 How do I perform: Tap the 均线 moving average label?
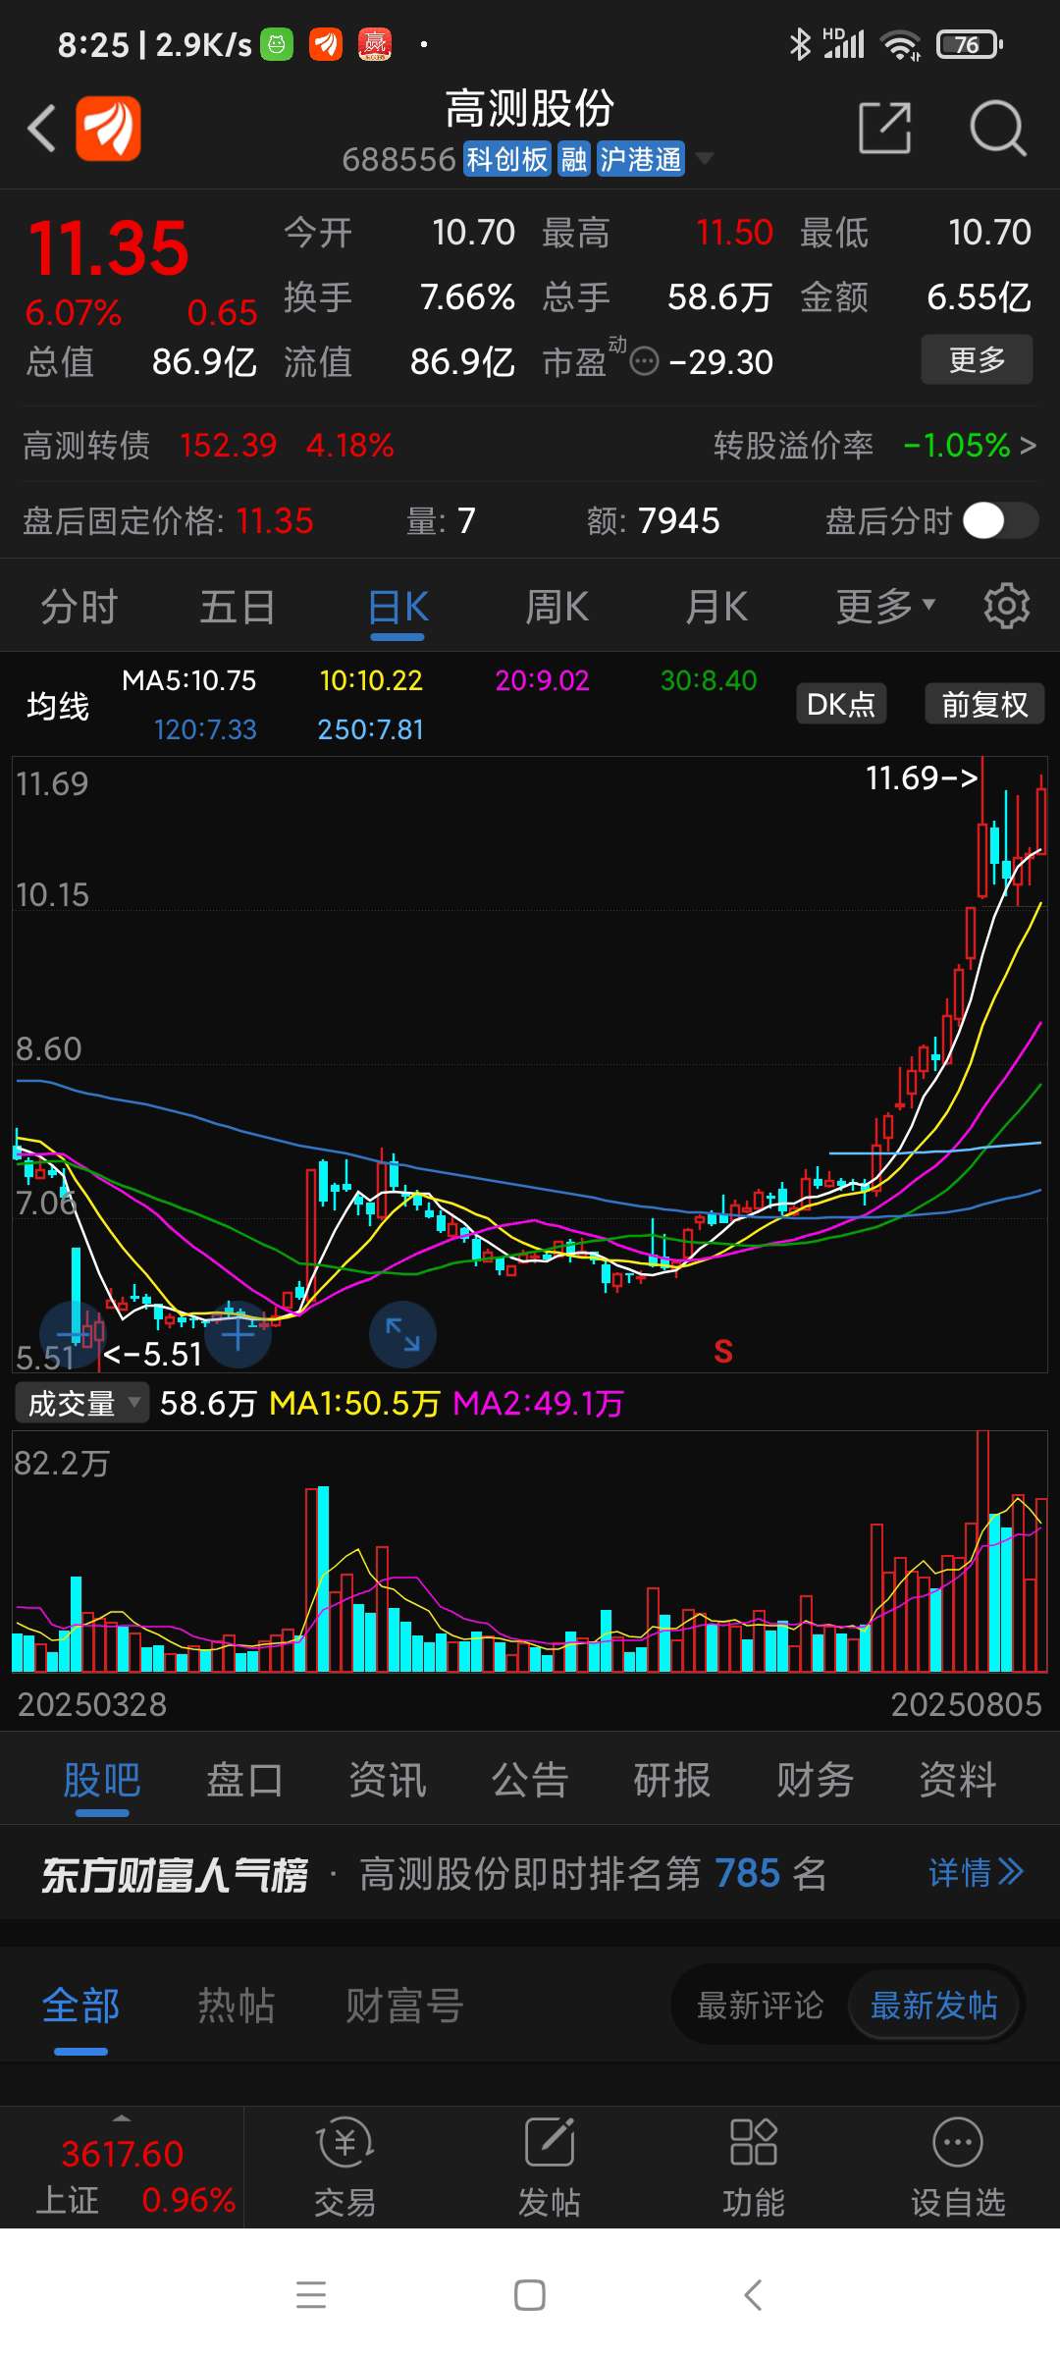pyautogui.click(x=57, y=706)
